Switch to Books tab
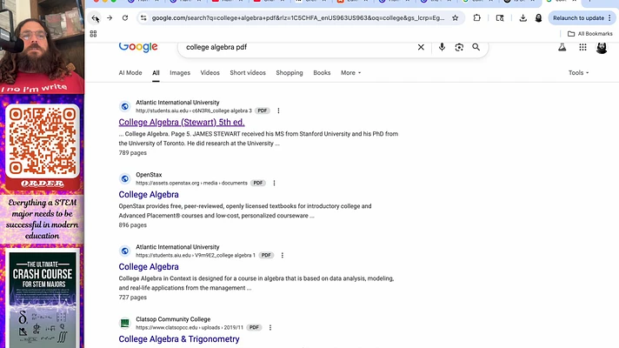Image resolution: width=619 pixels, height=348 pixels. coord(322,73)
